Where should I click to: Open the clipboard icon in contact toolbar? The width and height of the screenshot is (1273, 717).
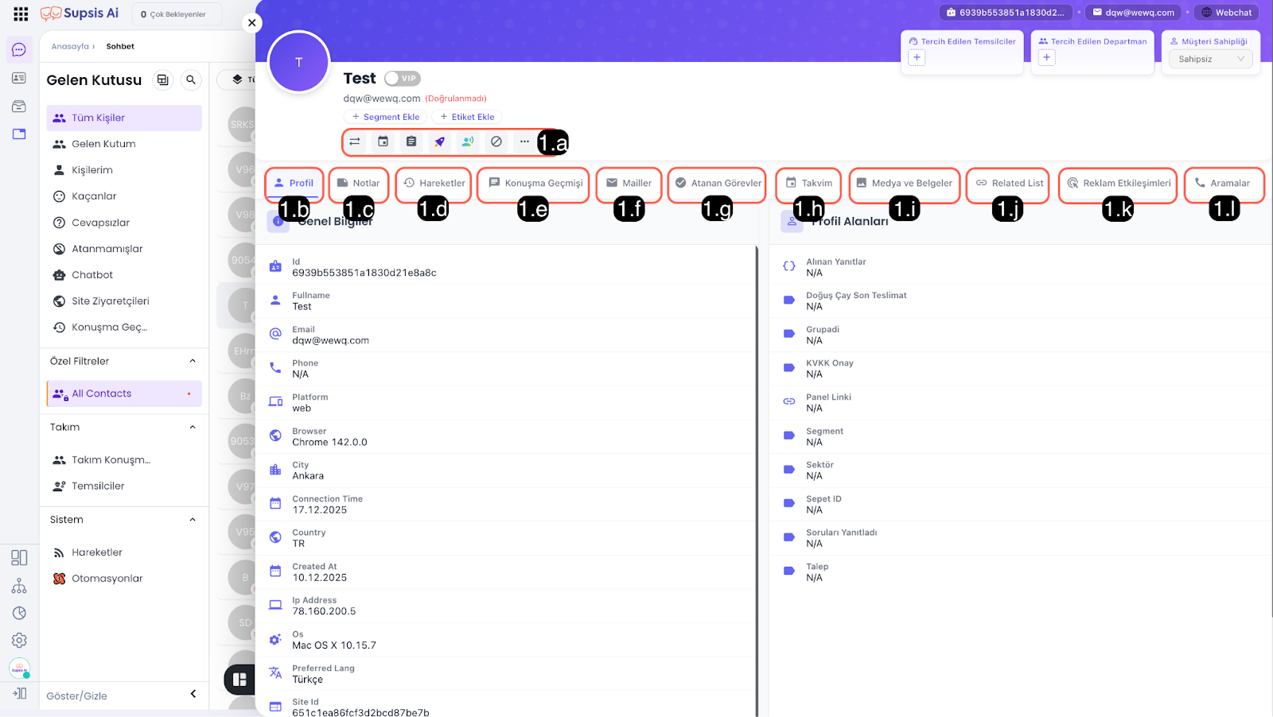click(411, 141)
